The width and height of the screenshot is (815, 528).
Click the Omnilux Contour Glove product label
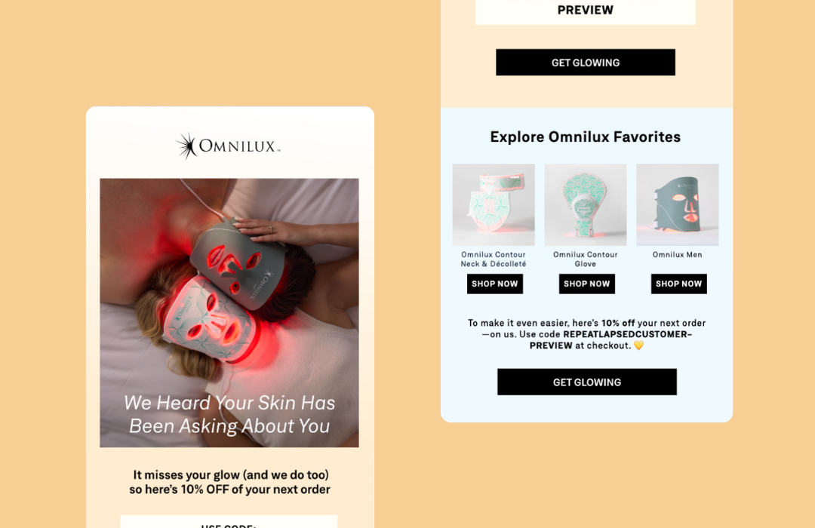pos(586,259)
